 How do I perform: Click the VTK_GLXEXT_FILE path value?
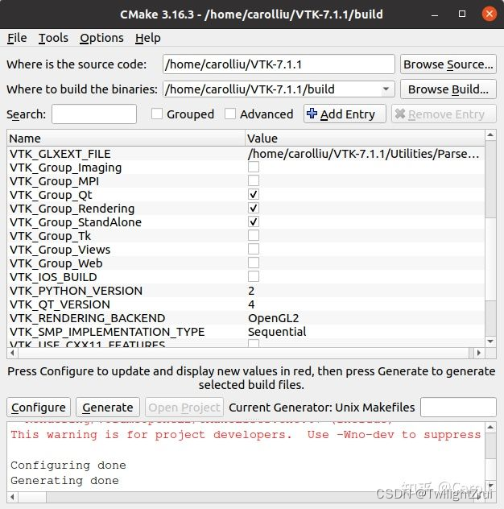coord(363,154)
